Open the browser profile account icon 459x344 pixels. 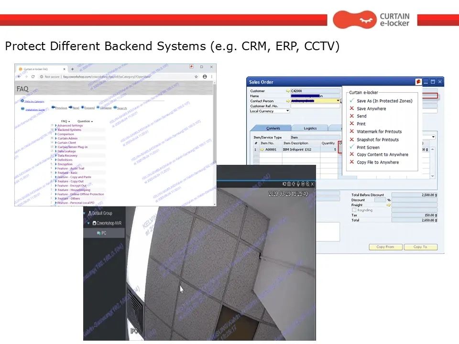click(205, 76)
